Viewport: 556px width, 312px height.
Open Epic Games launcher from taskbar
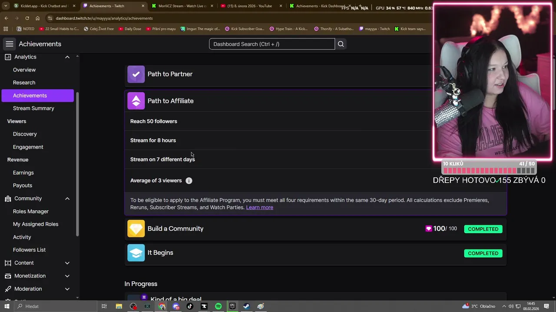[232, 306]
